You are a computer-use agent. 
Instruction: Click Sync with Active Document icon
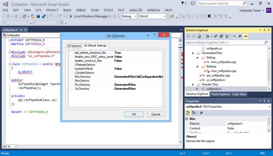[x=216, y=36]
